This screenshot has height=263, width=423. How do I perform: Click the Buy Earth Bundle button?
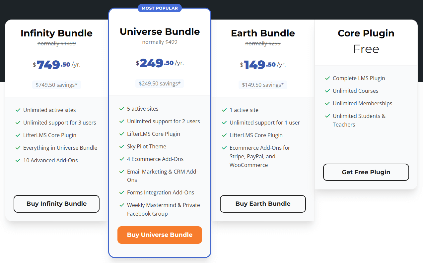tap(263, 204)
